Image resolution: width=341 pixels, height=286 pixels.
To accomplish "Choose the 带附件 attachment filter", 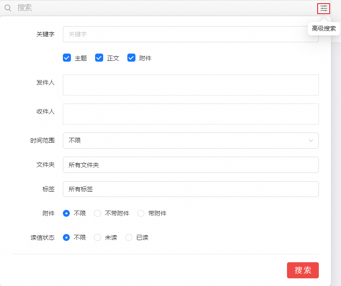I will point(141,213).
